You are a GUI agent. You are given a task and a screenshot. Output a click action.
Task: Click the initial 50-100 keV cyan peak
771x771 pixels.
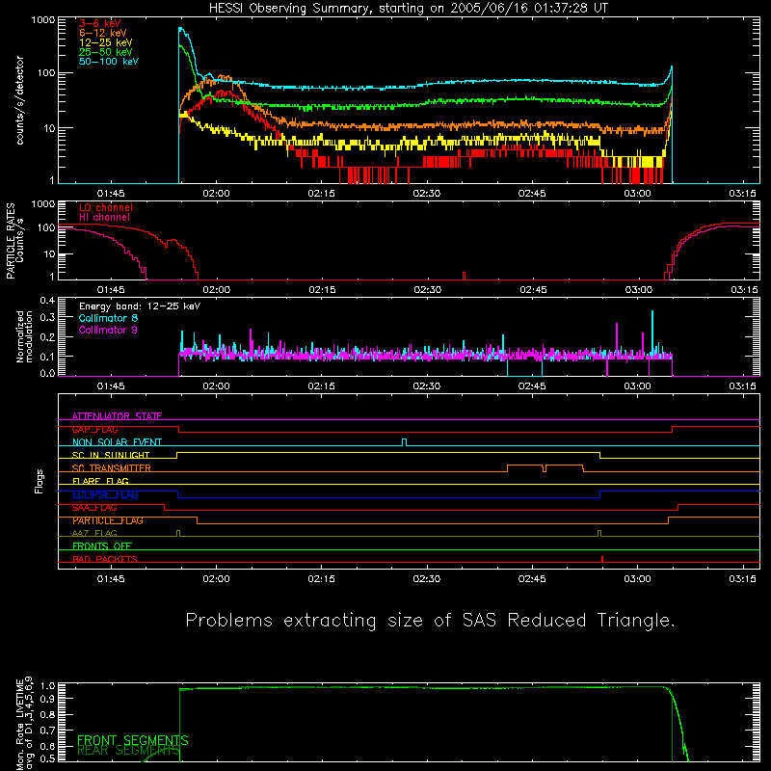coord(181,30)
